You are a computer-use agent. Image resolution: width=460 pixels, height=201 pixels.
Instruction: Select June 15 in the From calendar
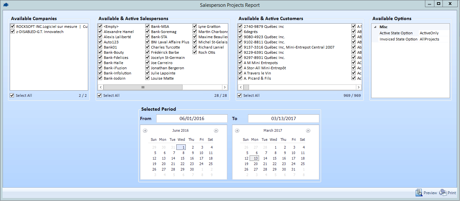183,159
